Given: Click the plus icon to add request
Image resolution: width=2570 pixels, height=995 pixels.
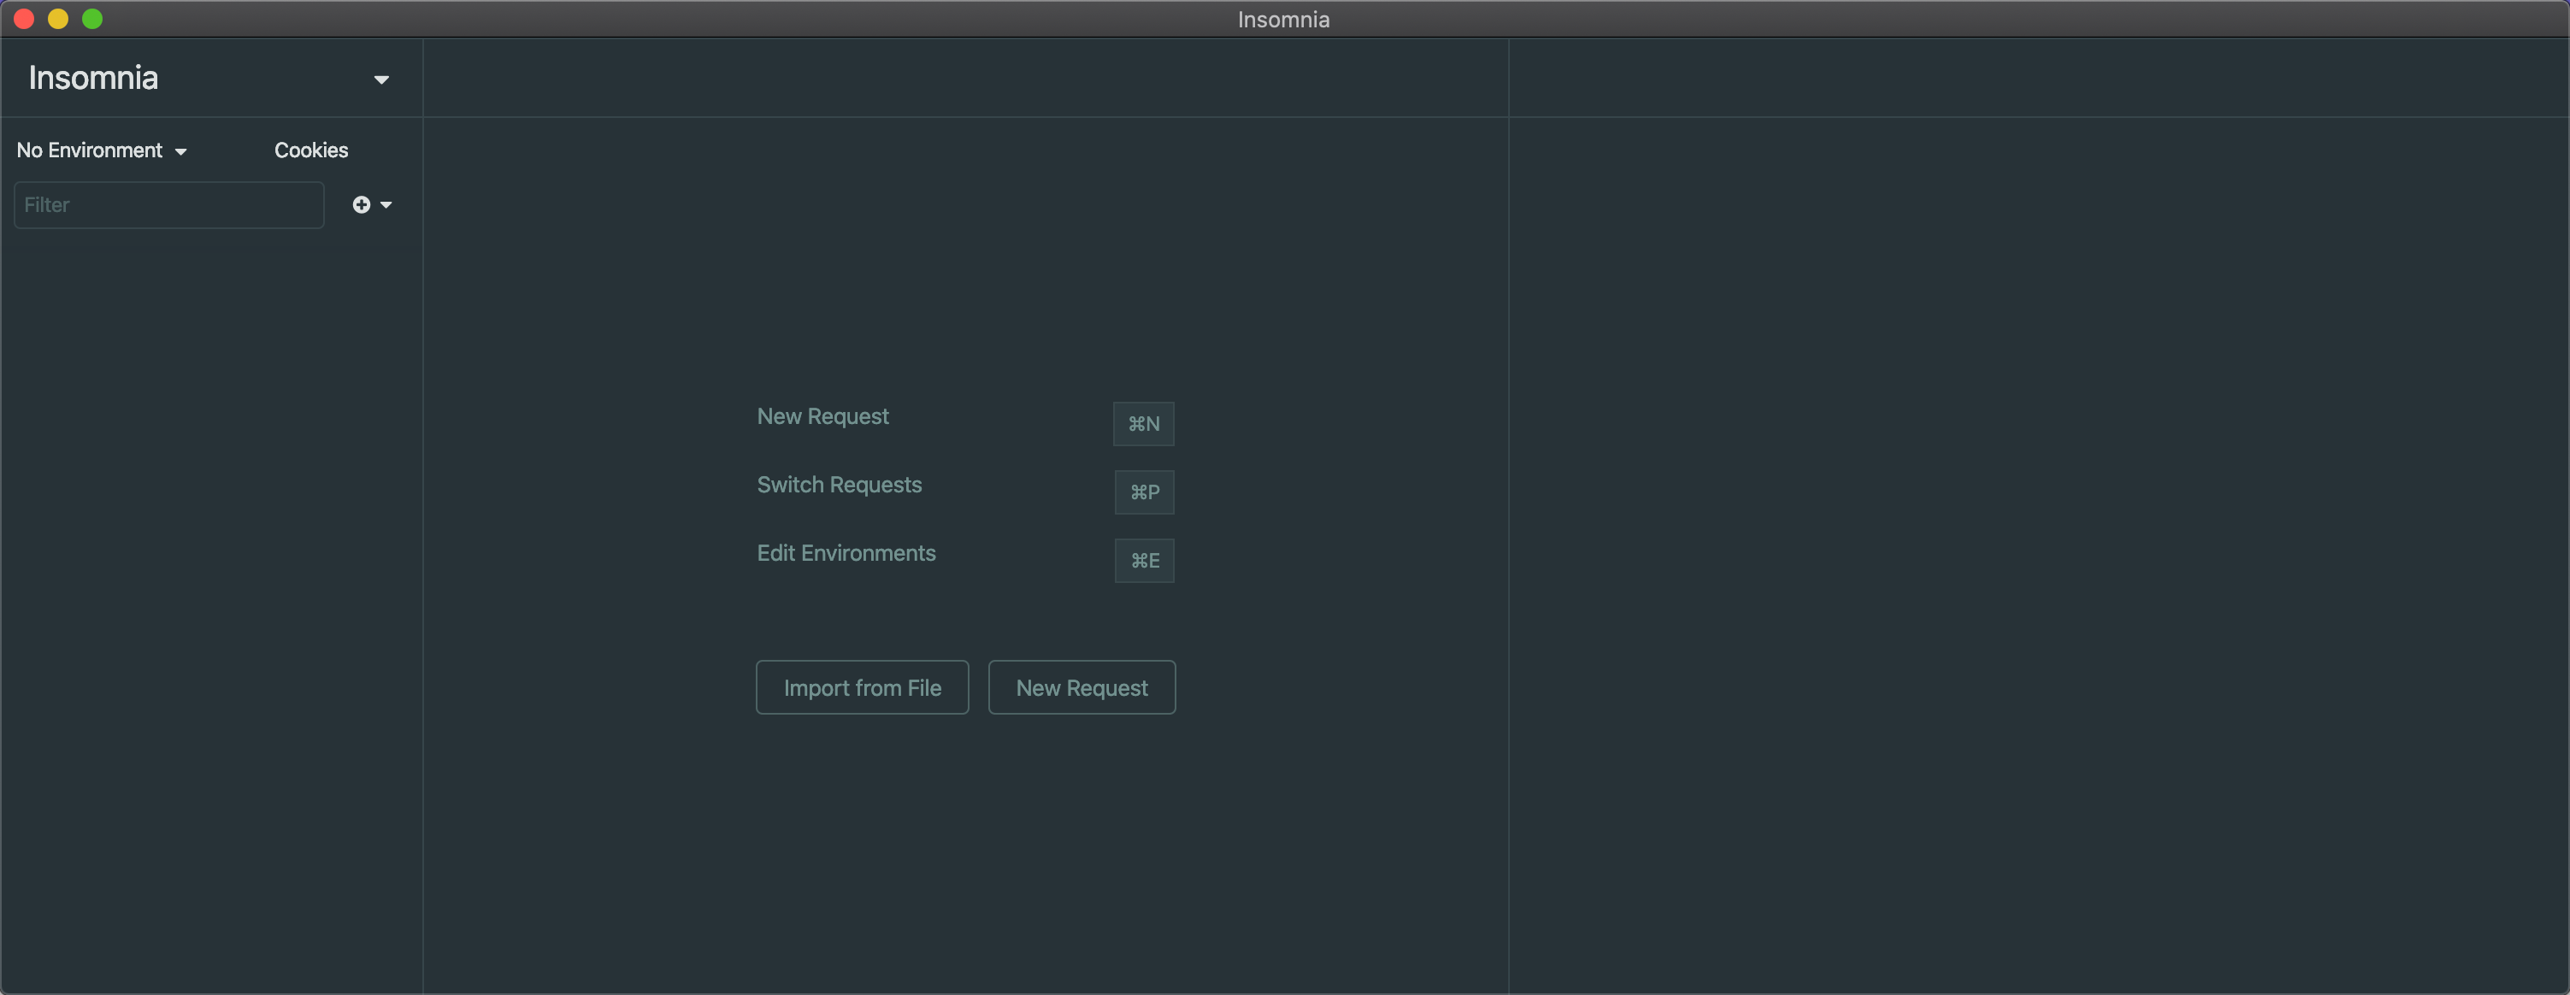Looking at the screenshot, I should tap(363, 205).
